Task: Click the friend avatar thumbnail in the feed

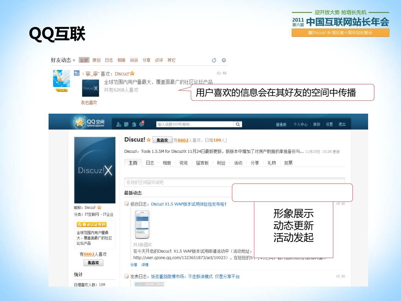Action: pos(61,78)
